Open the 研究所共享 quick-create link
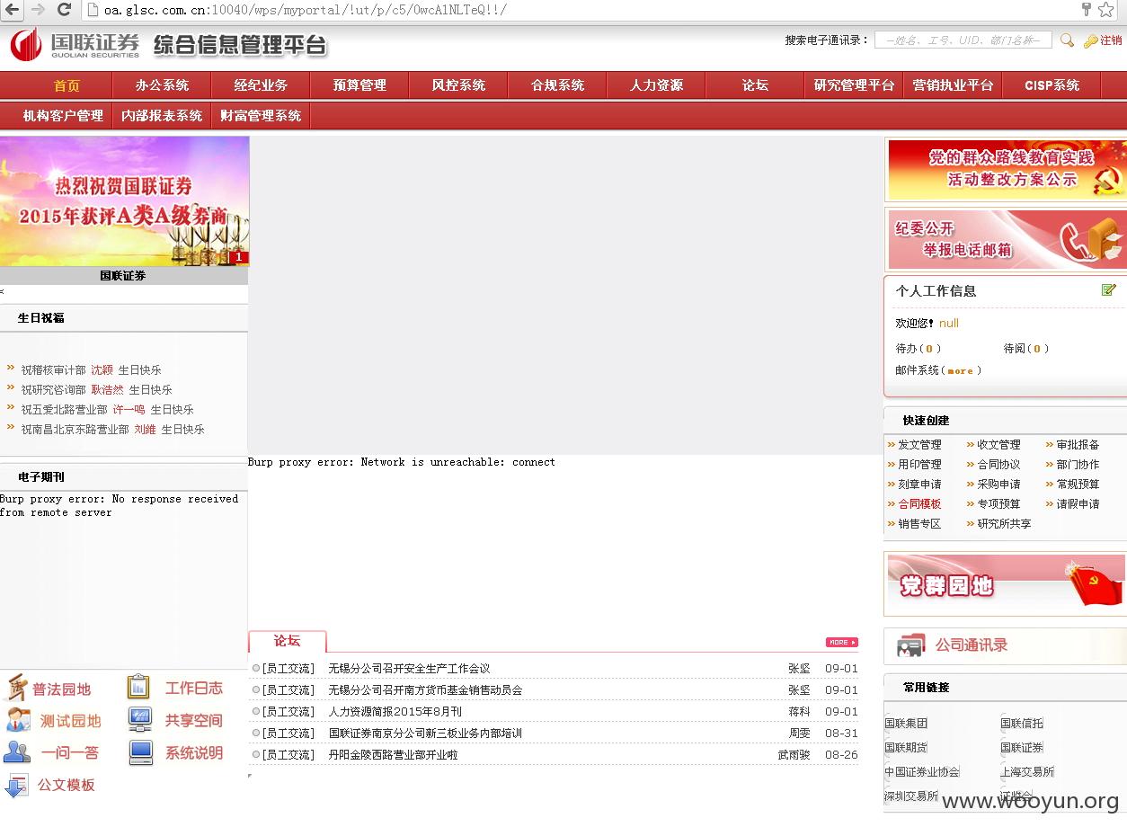Viewport: 1127px width, 827px height. pyautogui.click(x=1004, y=524)
